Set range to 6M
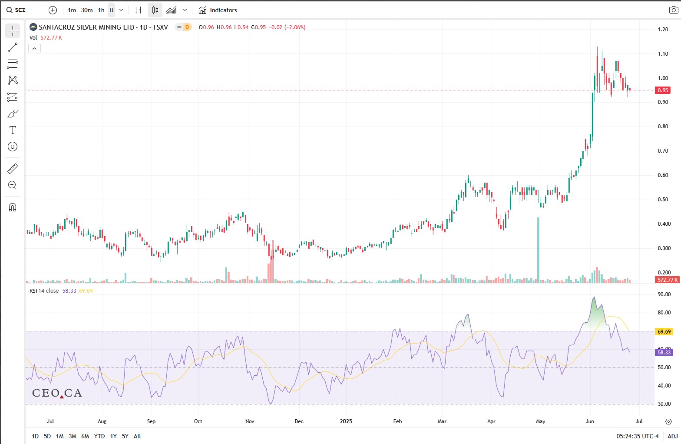This screenshot has height=444, width=681. pyautogui.click(x=85, y=436)
